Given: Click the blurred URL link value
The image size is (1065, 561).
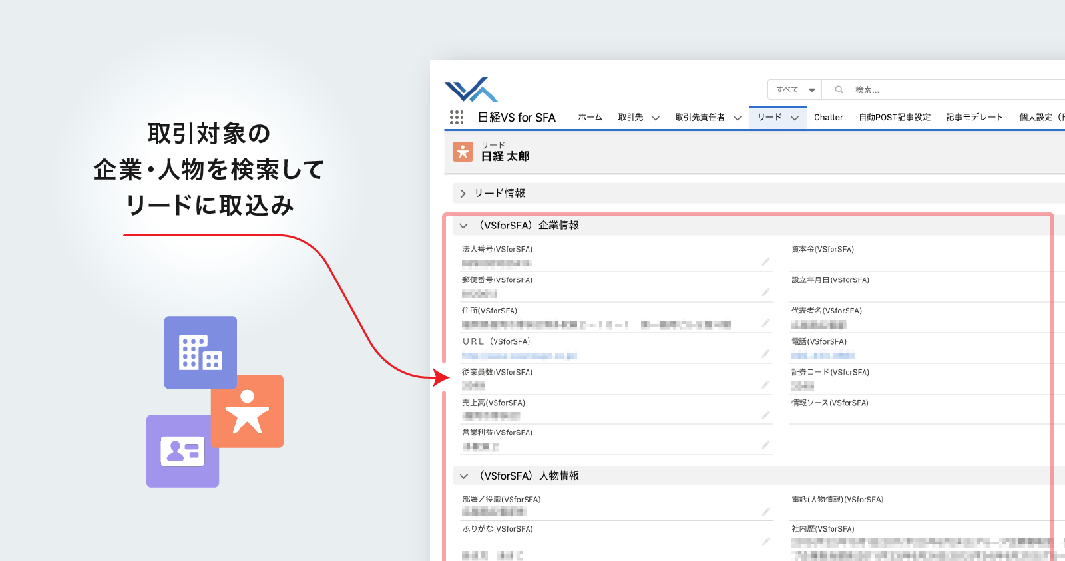Looking at the screenshot, I should (x=519, y=356).
